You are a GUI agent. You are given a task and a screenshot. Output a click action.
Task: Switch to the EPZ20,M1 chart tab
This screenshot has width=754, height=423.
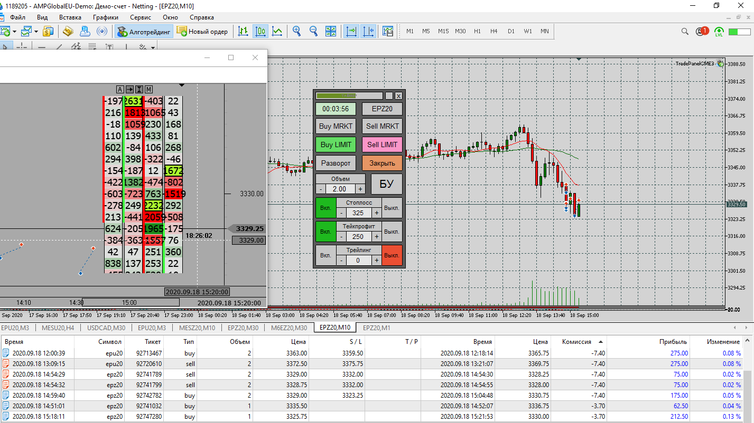(x=377, y=328)
